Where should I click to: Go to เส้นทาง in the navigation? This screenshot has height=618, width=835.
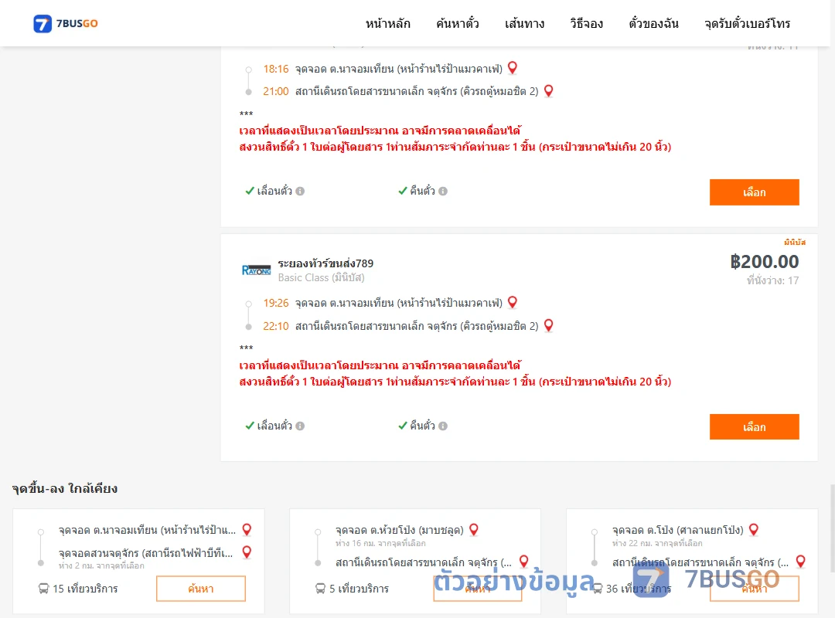click(524, 23)
